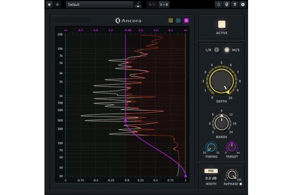
Task: Click the yellow depth marker triangle
Action: pos(228,92)
